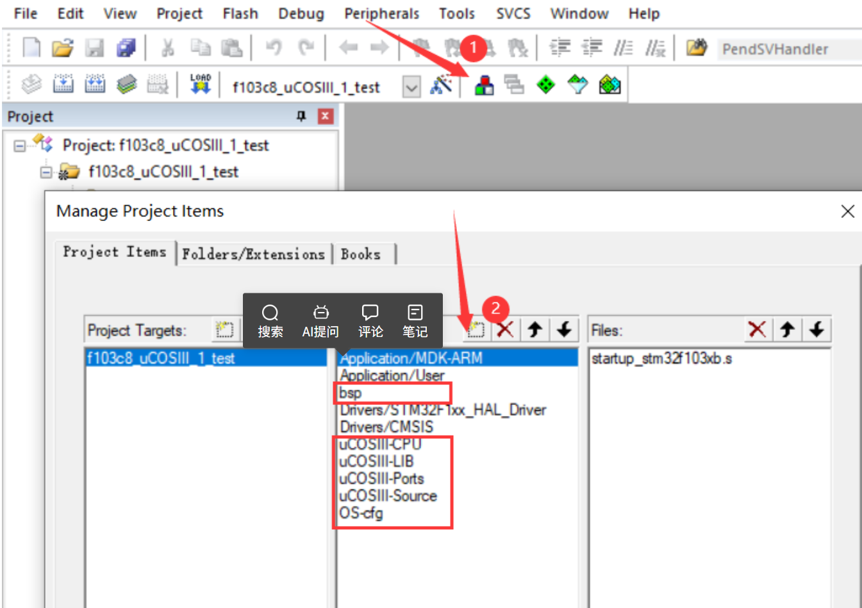Close the Project panel with red X
Viewport: 862px width, 608px height.
[326, 116]
